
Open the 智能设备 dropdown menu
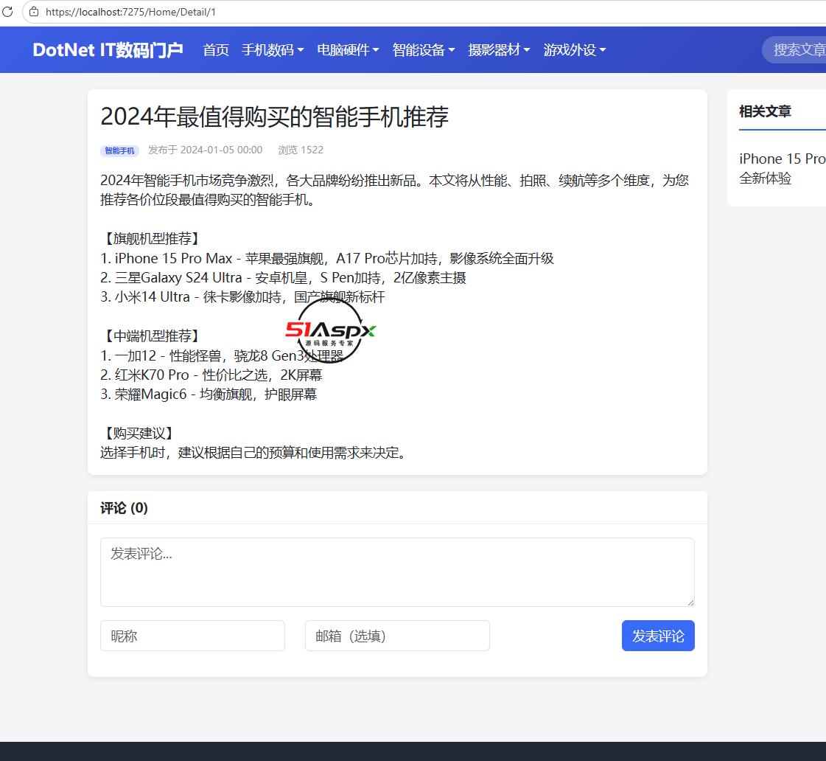pos(424,49)
